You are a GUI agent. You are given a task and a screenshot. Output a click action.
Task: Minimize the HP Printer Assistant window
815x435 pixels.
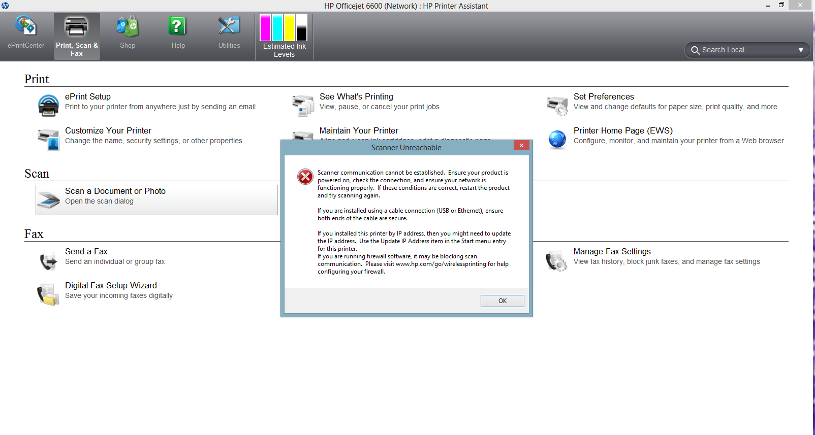tap(768, 6)
